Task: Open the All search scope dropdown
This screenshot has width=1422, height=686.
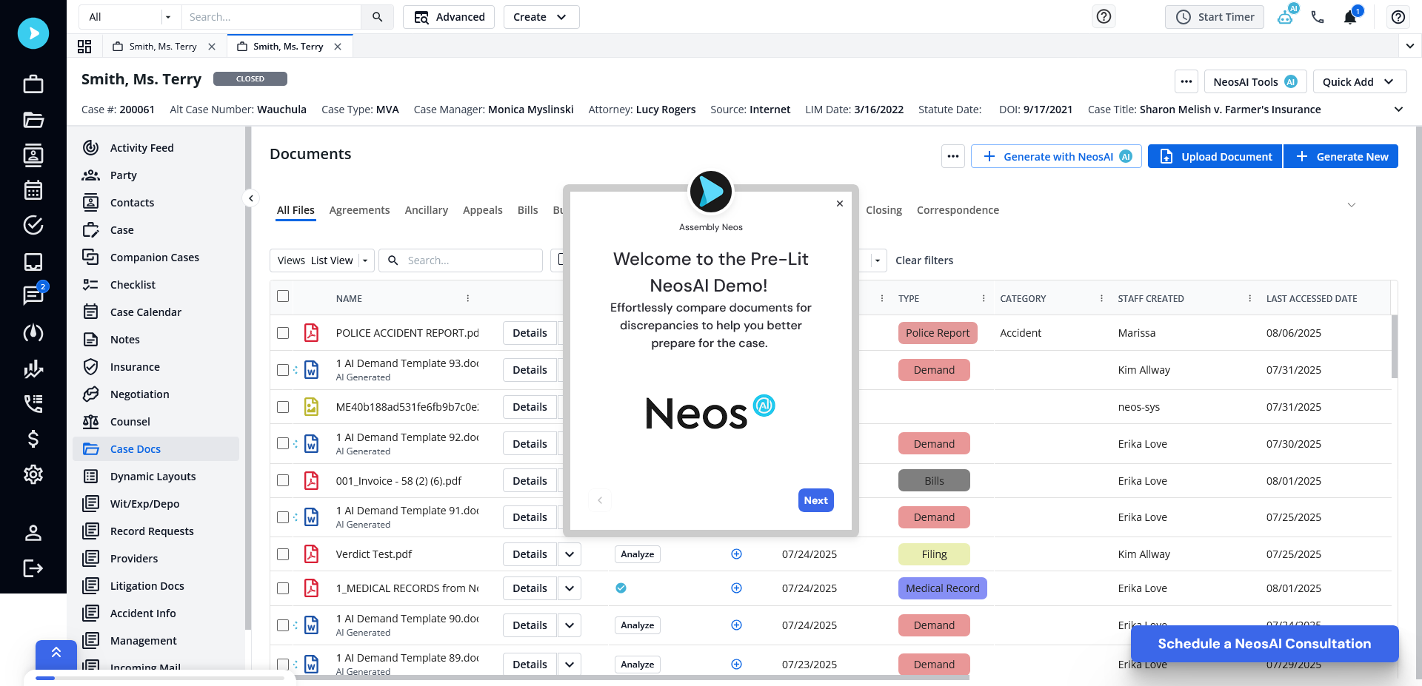Action: (130, 17)
